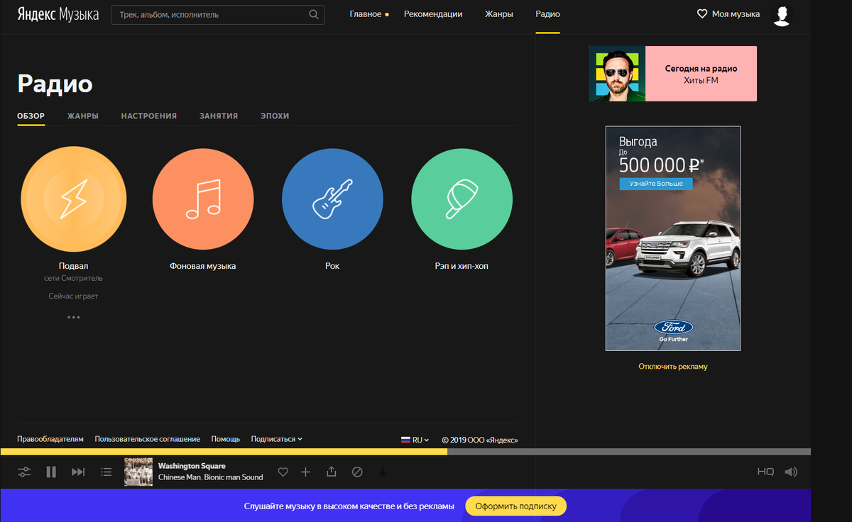
Task: Pause the current track
Action: (x=51, y=472)
